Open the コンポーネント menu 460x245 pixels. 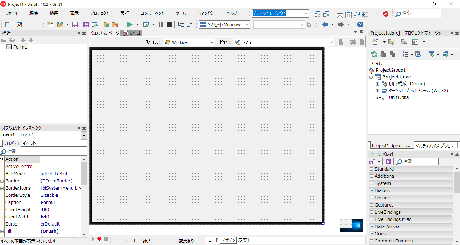point(152,13)
